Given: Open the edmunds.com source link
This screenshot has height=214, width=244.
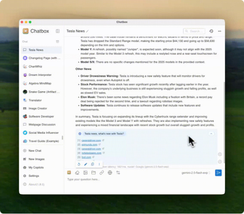Looking at the screenshot, I should tap(89, 145).
